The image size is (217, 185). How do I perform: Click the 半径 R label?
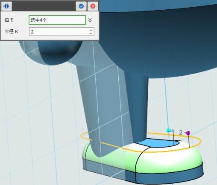(11, 31)
